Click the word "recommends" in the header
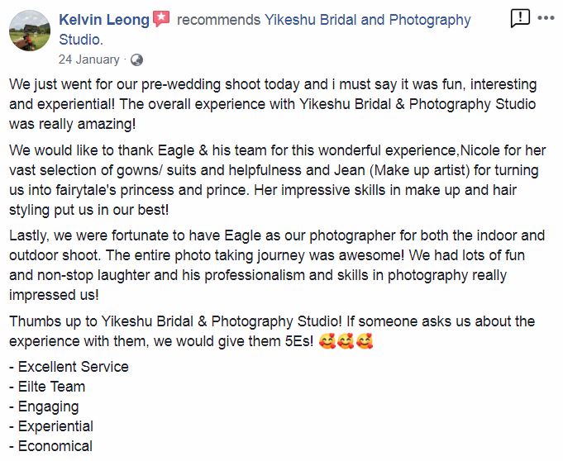 pyautogui.click(x=218, y=20)
